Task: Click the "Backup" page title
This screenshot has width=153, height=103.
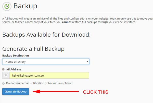Action: [x=25, y=6]
